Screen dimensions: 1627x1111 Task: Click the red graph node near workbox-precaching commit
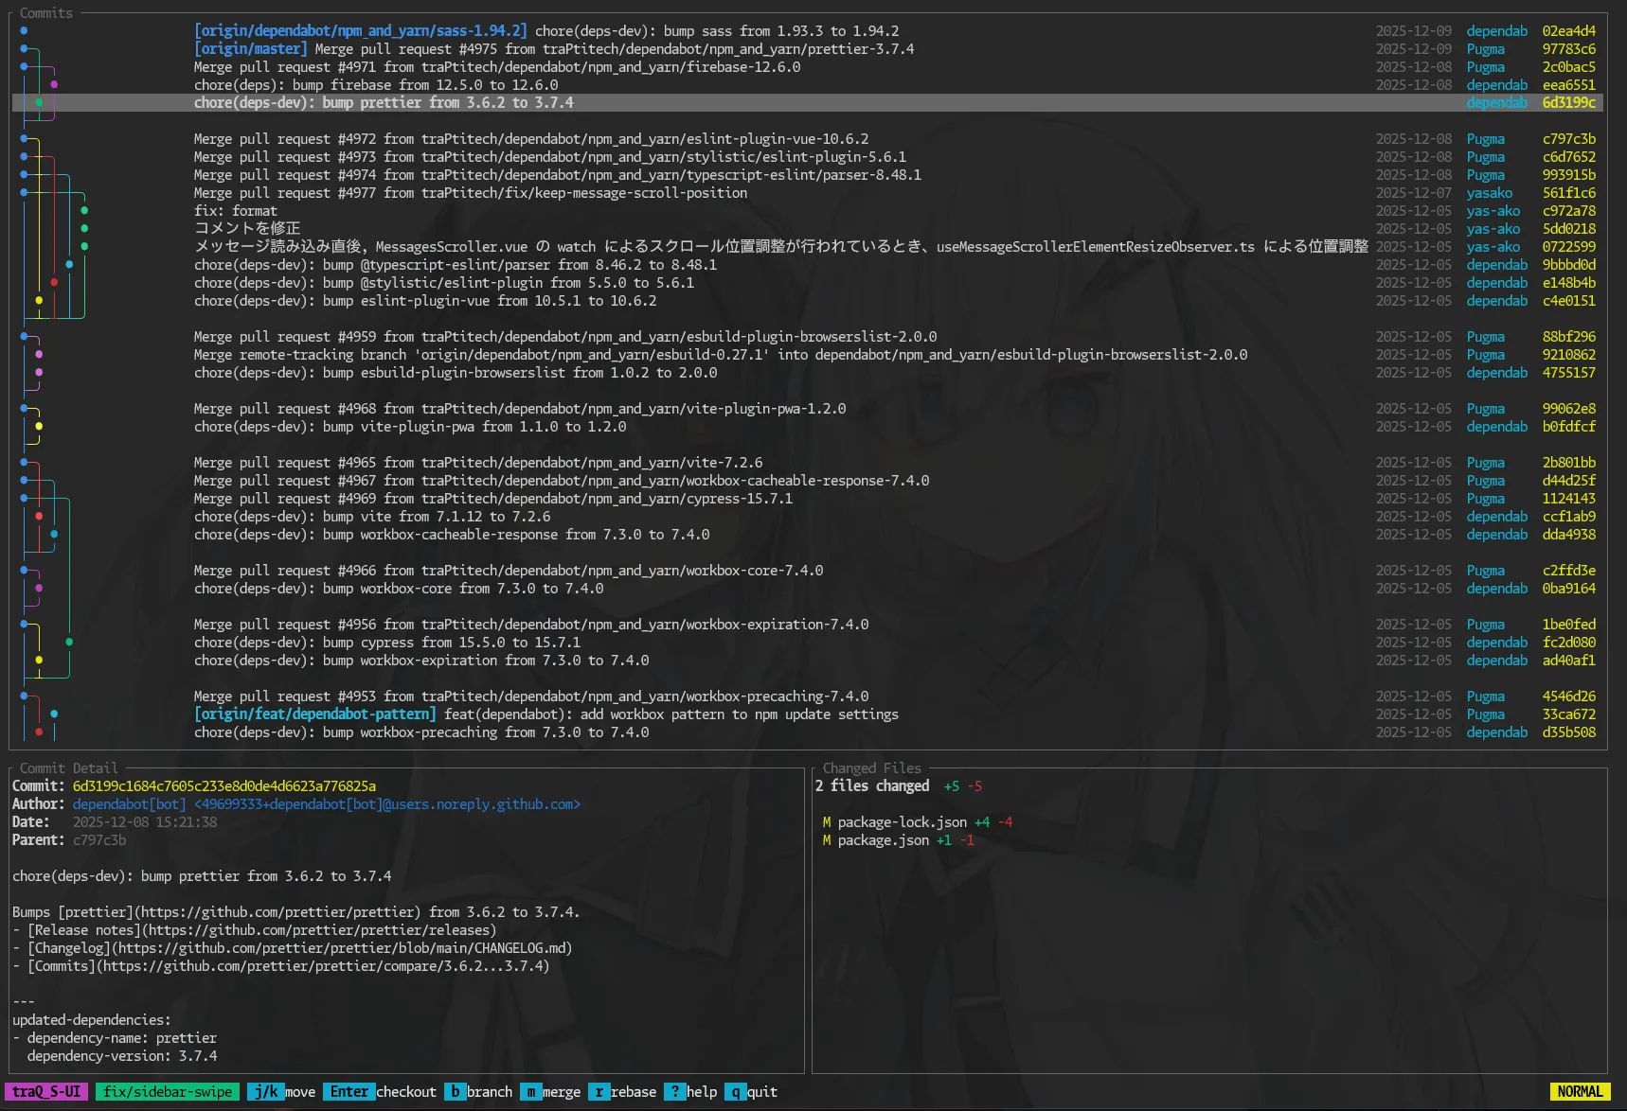click(39, 732)
